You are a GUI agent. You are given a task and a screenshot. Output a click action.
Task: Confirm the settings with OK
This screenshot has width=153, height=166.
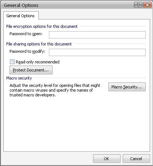point(107,159)
